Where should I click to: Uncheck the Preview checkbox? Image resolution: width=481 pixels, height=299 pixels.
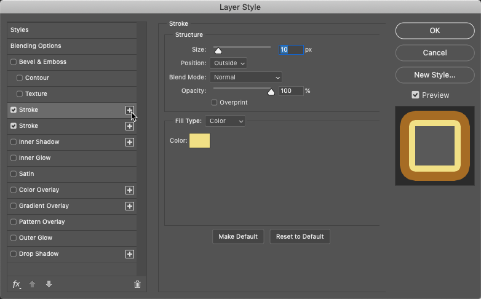point(415,95)
